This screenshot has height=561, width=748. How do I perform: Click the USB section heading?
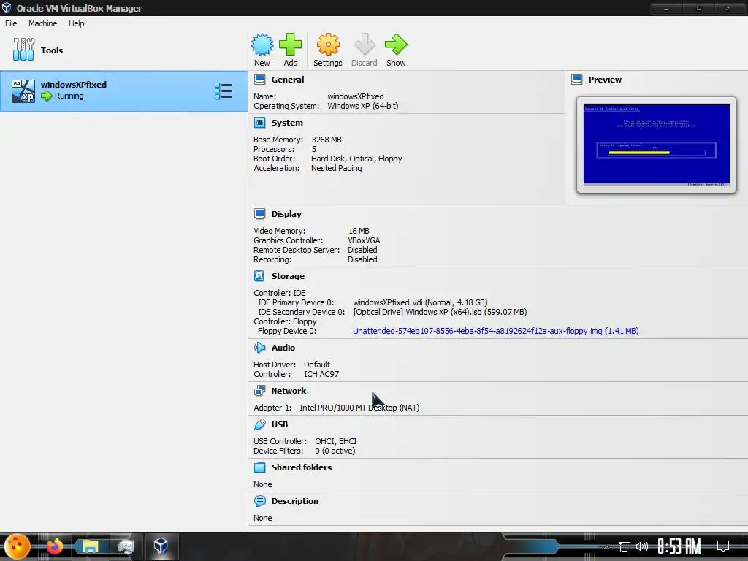[280, 424]
